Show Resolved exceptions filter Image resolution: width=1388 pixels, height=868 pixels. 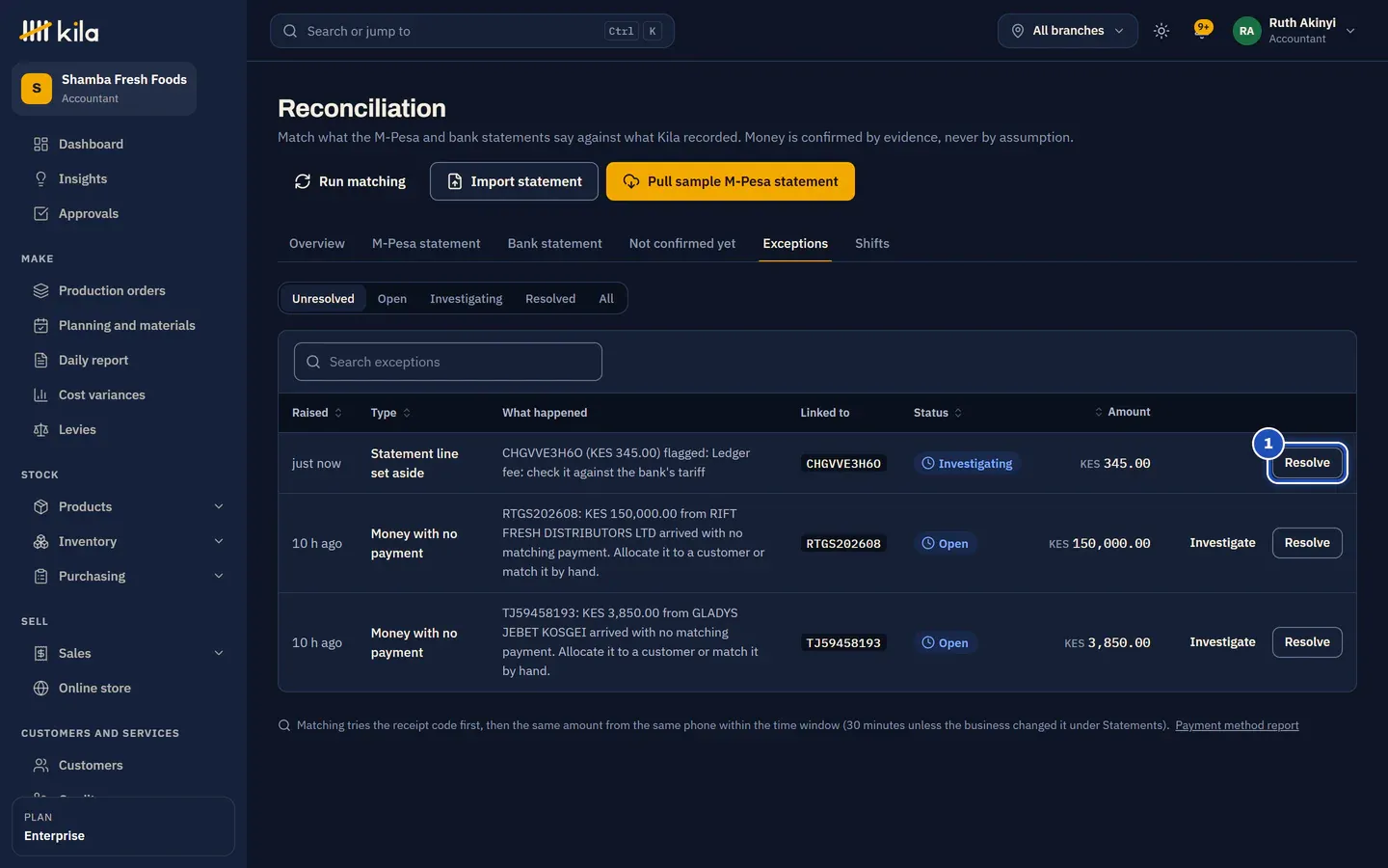click(550, 299)
